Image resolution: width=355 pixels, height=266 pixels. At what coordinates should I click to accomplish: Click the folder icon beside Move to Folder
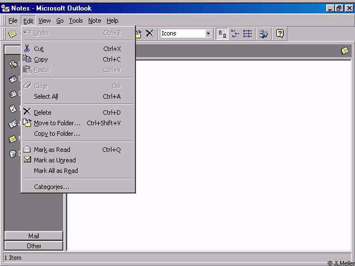pyautogui.click(x=27, y=123)
